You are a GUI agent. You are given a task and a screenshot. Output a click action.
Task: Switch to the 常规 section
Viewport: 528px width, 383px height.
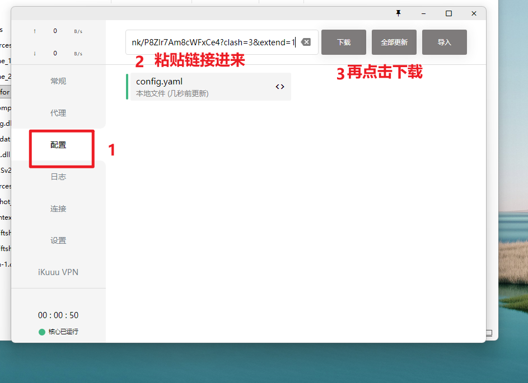coord(58,81)
